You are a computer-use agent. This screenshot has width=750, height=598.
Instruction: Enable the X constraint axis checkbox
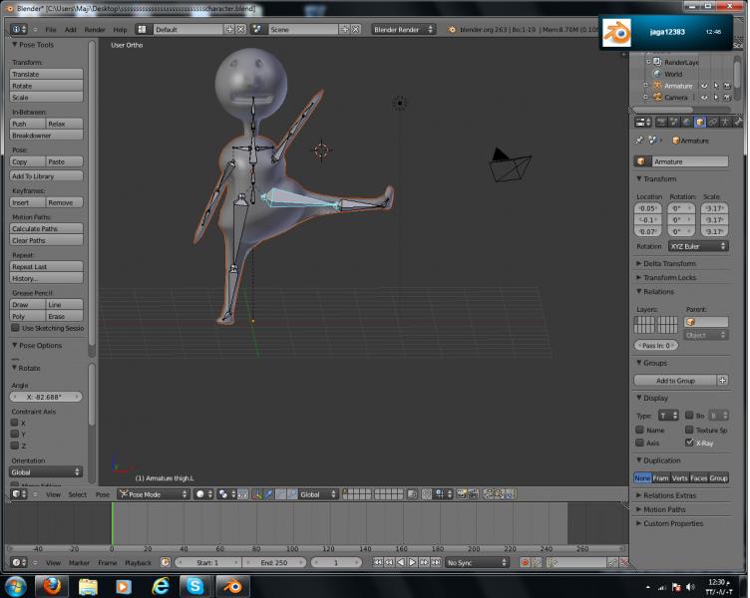coord(15,423)
